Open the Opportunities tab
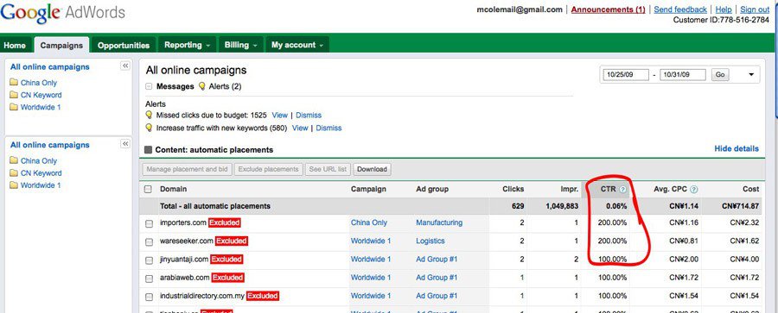Image resolution: width=778 pixels, height=313 pixels. pyautogui.click(x=124, y=45)
